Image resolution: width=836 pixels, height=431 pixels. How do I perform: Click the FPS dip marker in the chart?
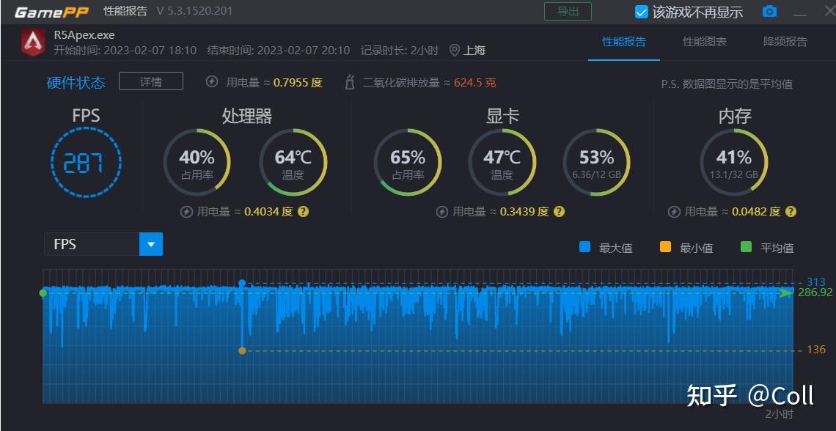click(243, 350)
